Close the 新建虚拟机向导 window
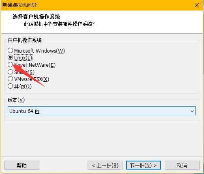The height and width of the screenshot is (174, 204). coord(197,5)
